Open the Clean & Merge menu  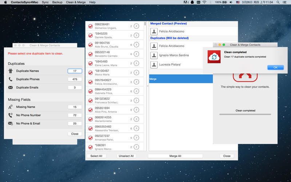(x=76, y=2)
